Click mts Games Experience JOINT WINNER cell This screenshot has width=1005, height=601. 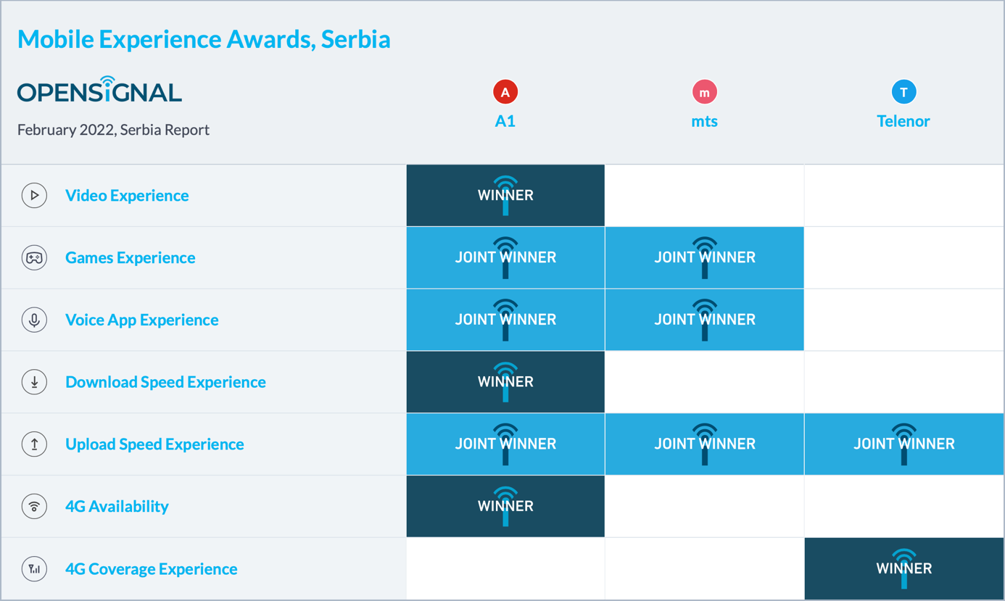704,258
